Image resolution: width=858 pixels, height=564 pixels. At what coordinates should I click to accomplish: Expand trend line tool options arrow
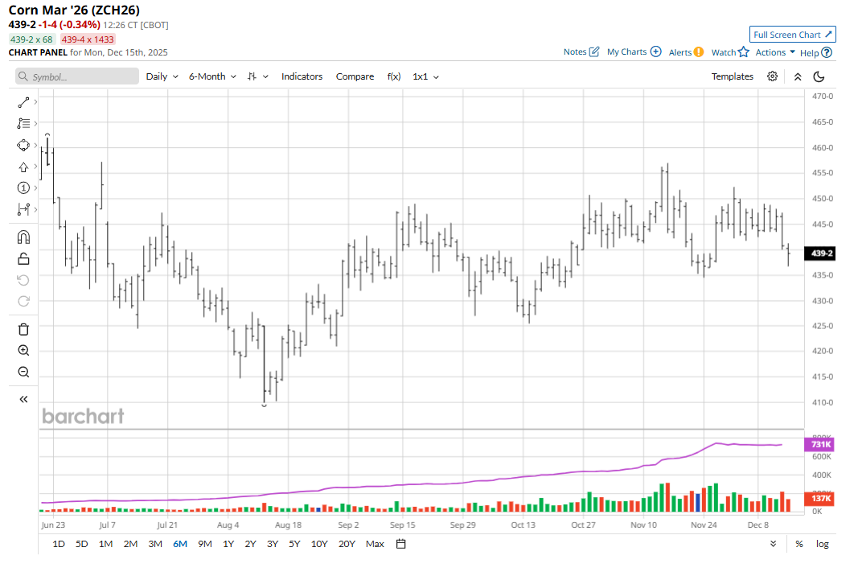coord(35,102)
